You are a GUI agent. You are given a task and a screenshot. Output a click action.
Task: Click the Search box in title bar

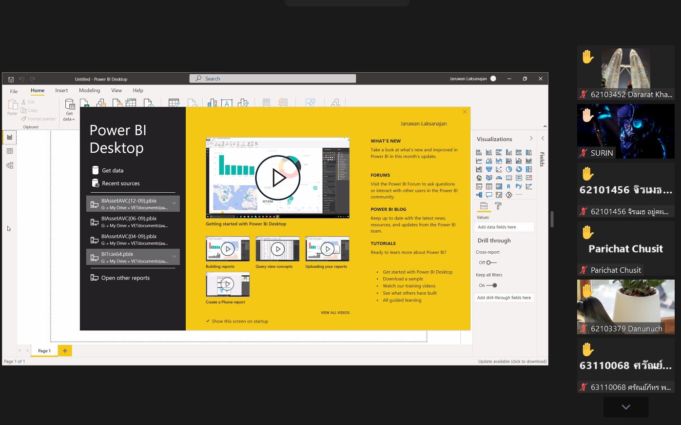[x=272, y=79]
